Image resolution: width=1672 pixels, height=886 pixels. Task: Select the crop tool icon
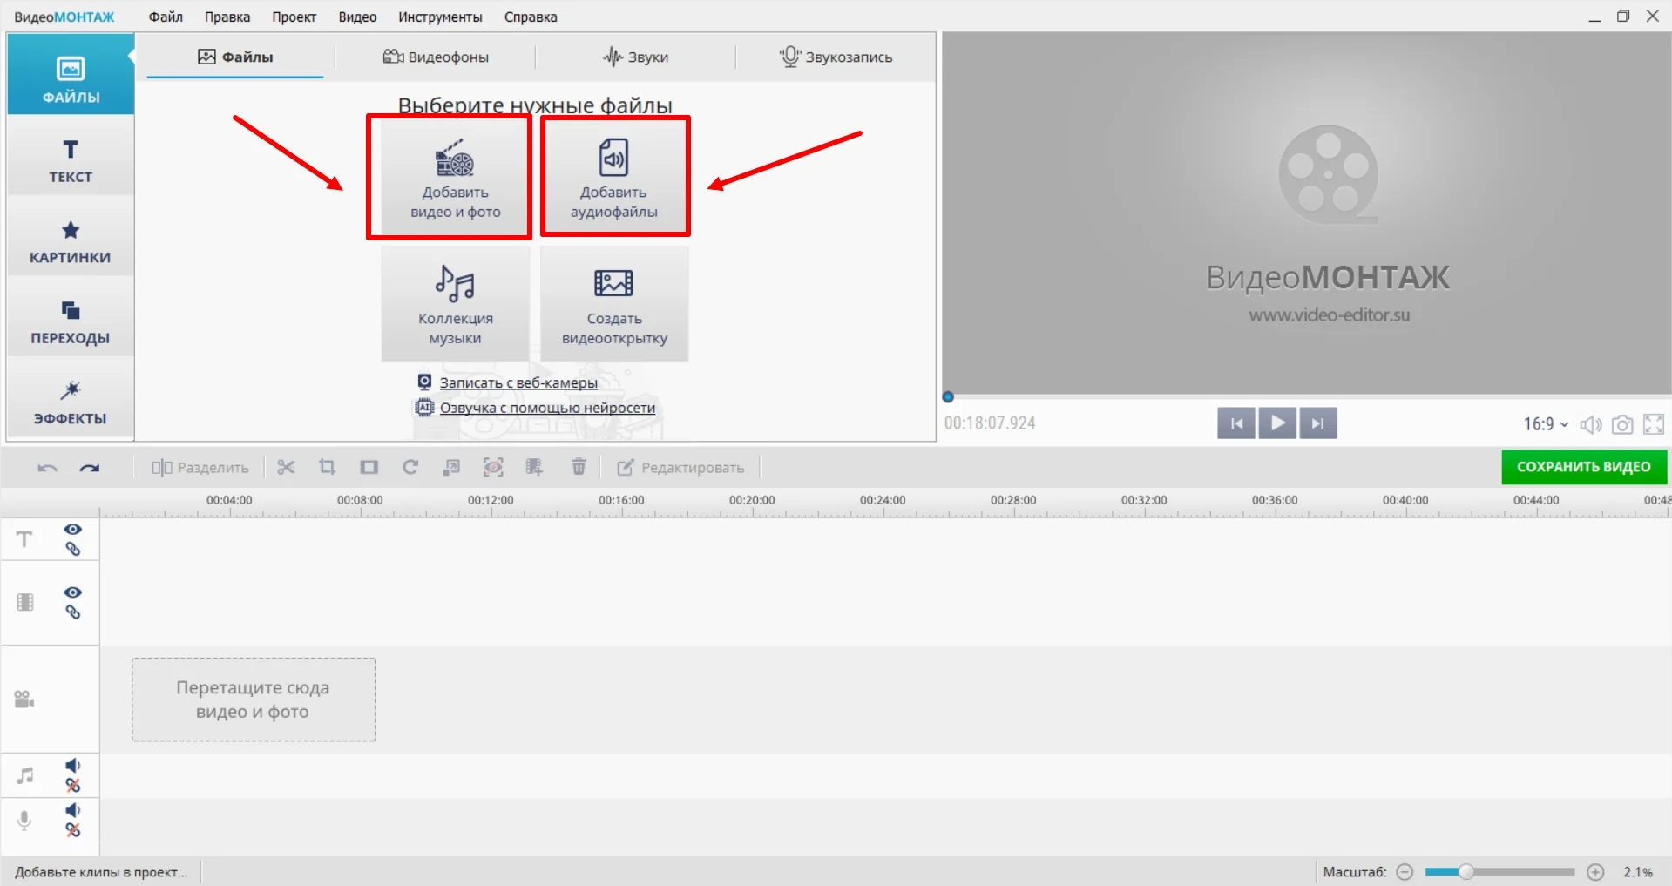point(327,468)
